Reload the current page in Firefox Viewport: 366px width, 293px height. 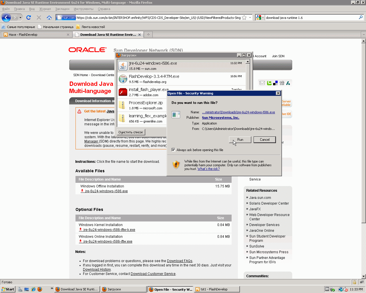tap(29, 17)
